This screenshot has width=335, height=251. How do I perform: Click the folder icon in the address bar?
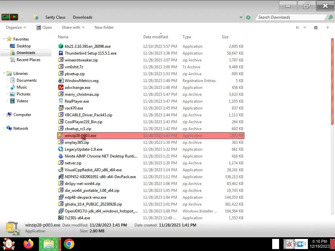point(36,17)
